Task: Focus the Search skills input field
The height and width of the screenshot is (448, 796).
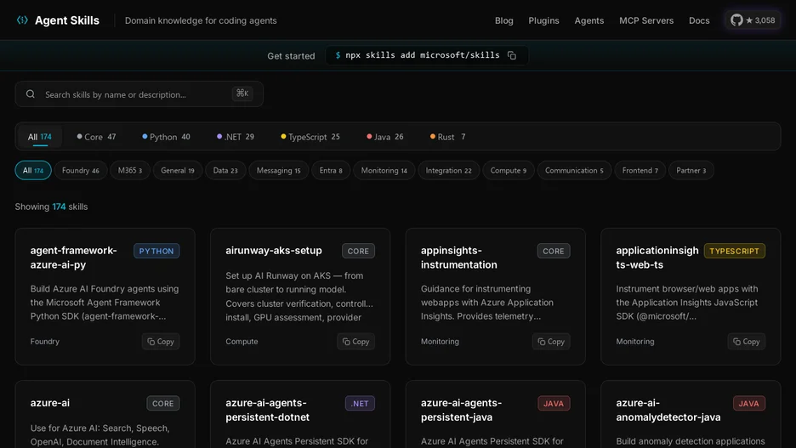Action: click(139, 94)
